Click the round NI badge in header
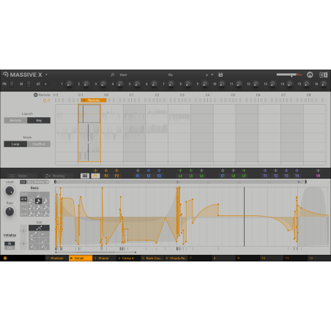 tap(310, 75)
